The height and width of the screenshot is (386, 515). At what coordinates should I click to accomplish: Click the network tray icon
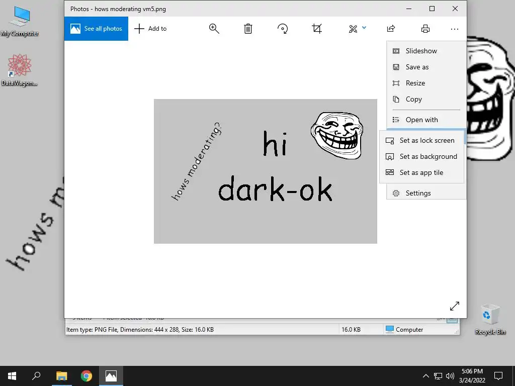pyautogui.click(x=438, y=376)
